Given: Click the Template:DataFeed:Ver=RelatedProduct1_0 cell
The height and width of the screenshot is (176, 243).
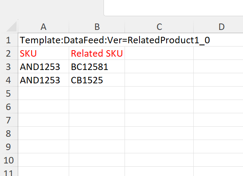Looking at the screenshot, I should [x=44, y=40].
